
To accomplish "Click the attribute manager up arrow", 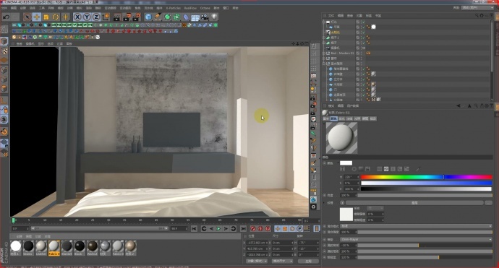I will pos(469,106).
